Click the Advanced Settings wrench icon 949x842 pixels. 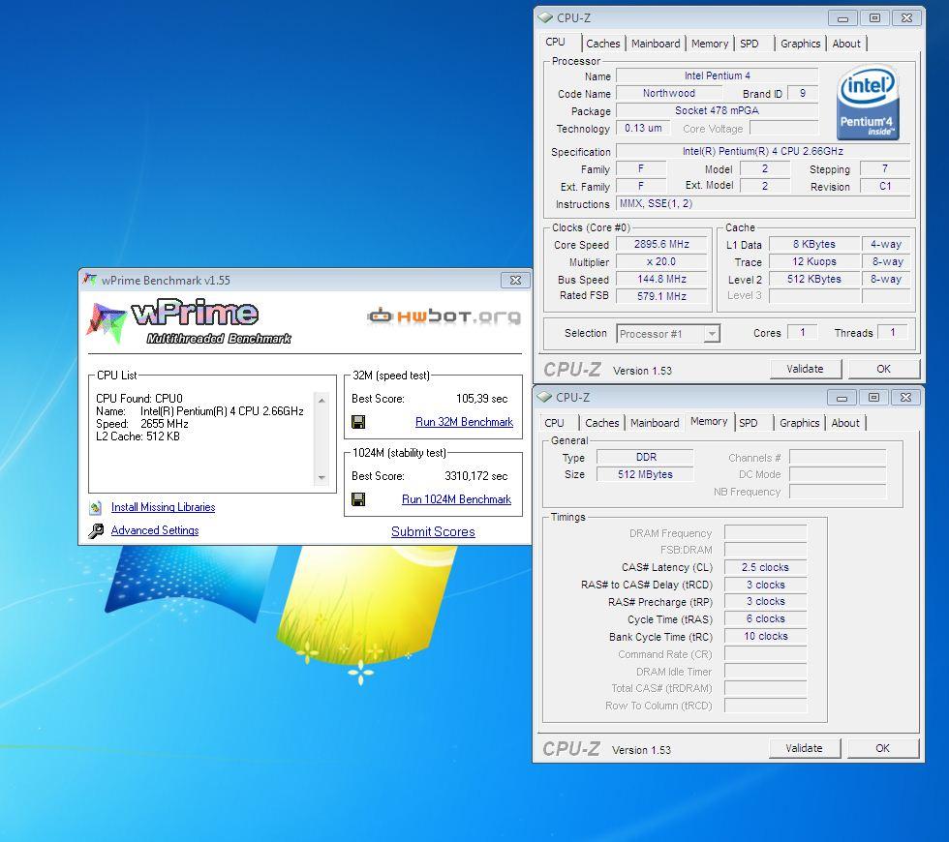pos(96,530)
